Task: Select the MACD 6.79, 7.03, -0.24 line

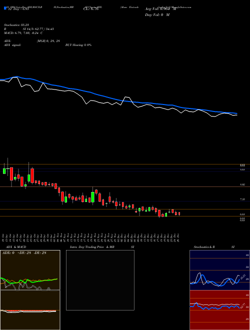Action: point(23,33)
